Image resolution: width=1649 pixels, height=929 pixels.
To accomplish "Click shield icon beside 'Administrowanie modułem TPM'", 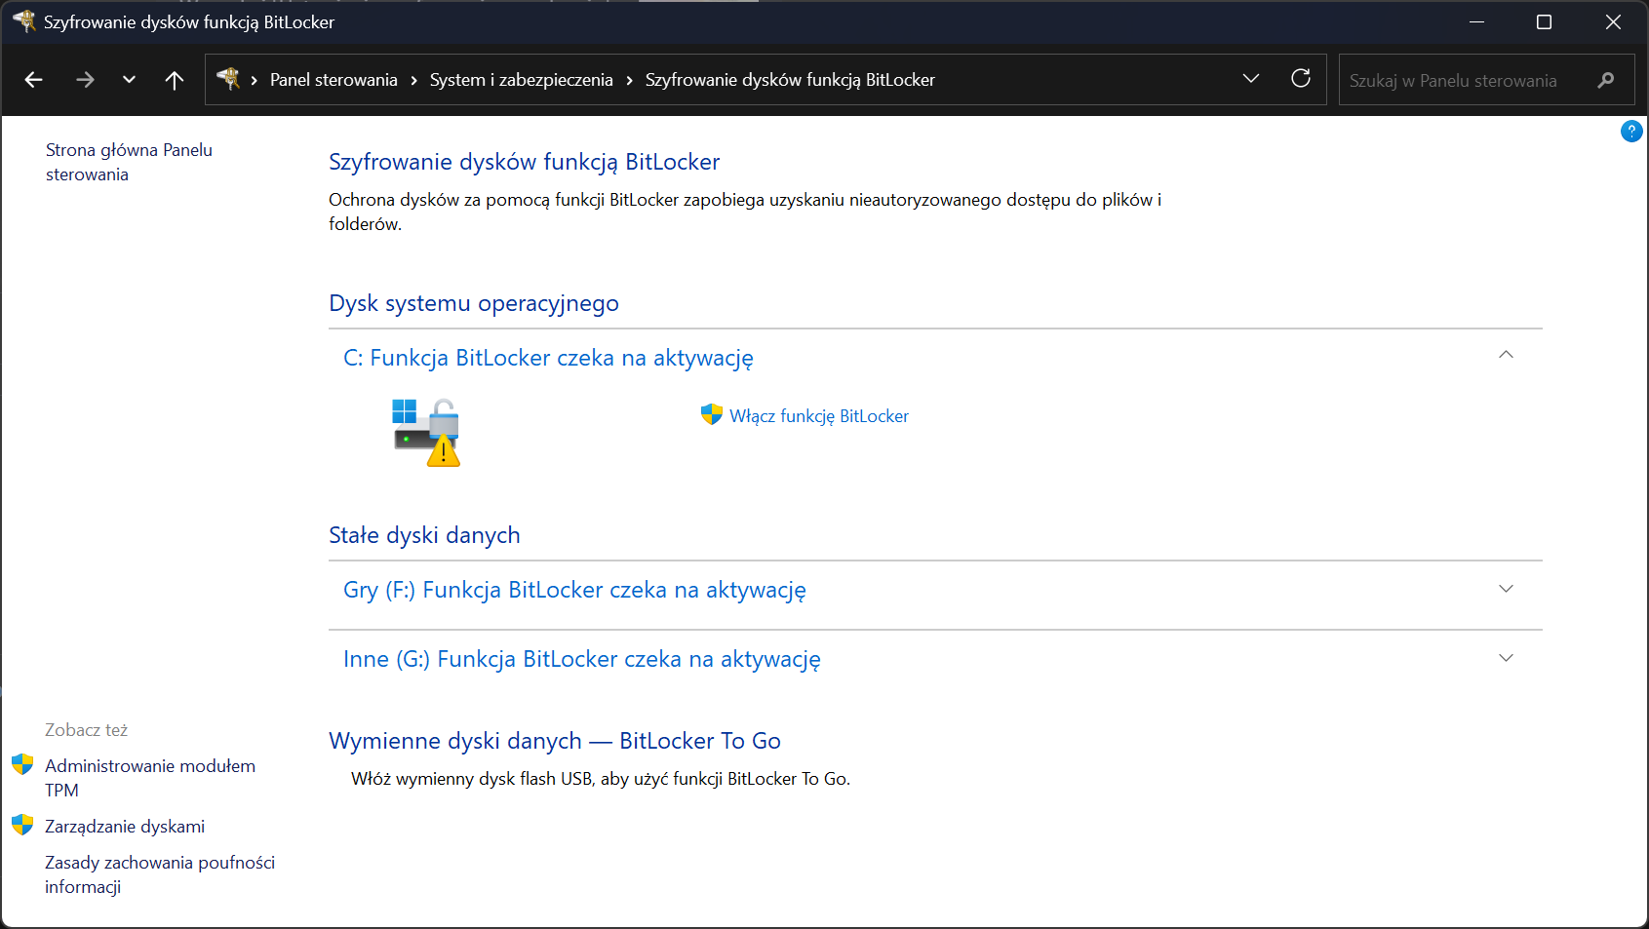I will pos(22,764).
